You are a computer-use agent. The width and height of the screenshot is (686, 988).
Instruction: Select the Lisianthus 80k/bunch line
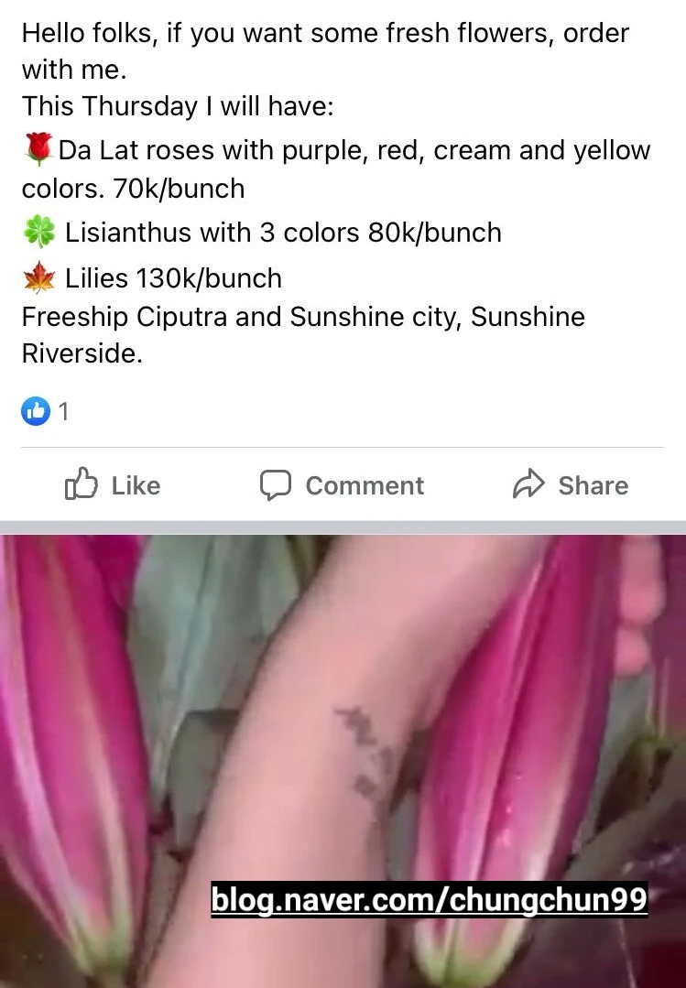point(262,233)
